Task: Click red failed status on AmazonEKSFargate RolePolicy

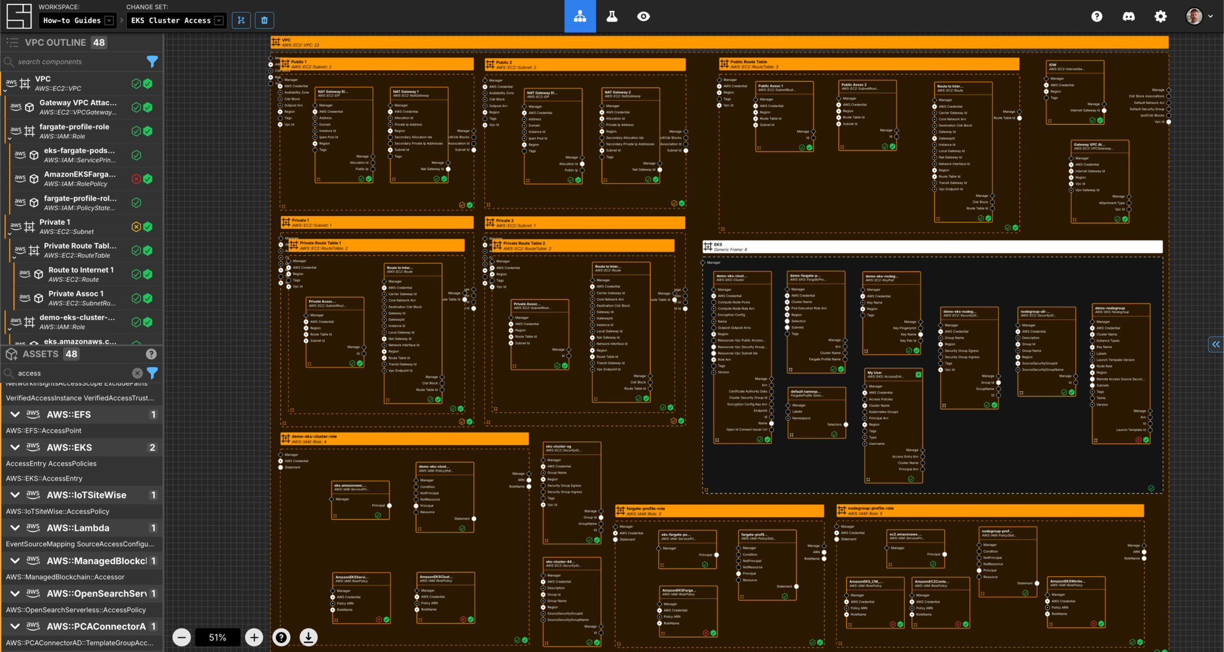Action: point(136,179)
